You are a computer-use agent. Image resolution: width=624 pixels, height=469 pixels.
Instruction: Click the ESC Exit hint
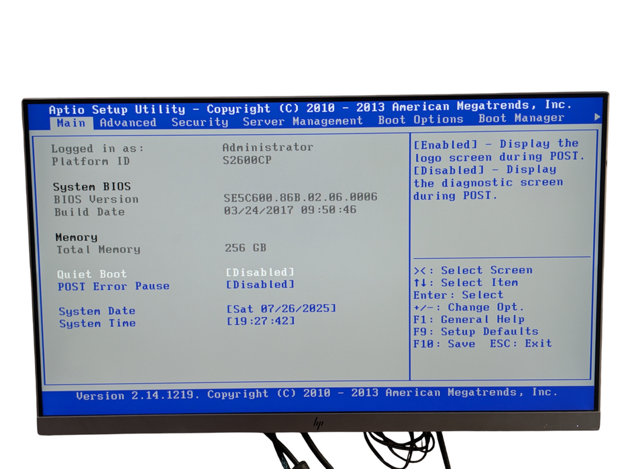(520, 343)
